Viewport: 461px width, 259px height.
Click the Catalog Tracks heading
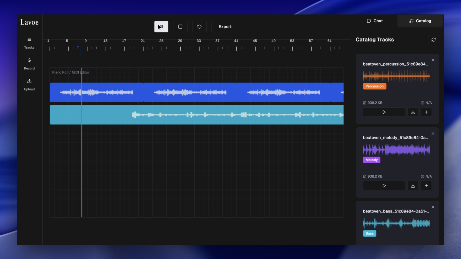pyautogui.click(x=375, y=39)
